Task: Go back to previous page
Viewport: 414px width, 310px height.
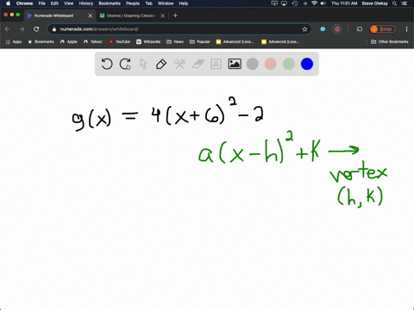Action: [8, 29]
